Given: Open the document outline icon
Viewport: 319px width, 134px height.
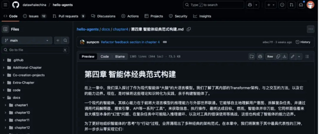Looking at the screenshot, I should click(307, 56).
